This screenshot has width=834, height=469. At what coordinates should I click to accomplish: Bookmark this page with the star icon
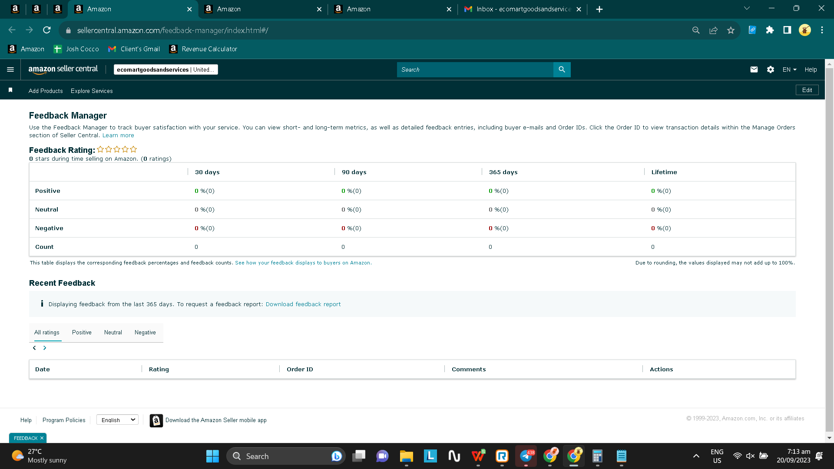731,30
